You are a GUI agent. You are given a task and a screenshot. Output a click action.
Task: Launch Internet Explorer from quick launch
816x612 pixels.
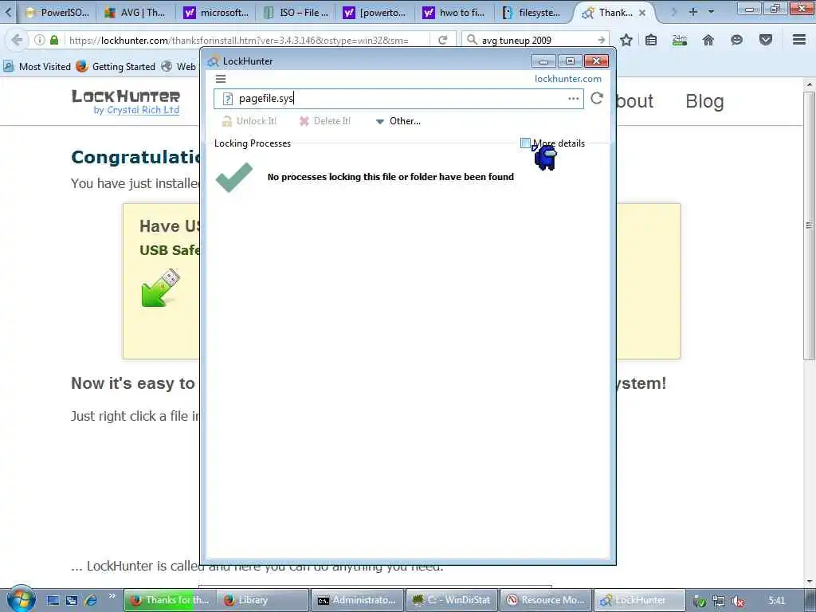click(91, 600)
